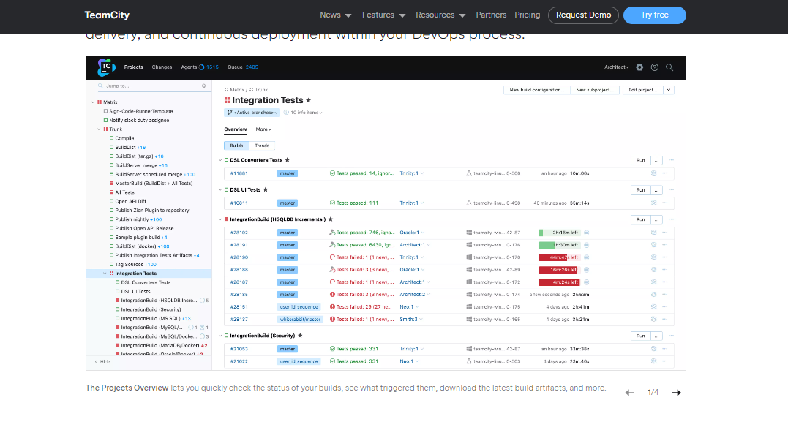Click the New subproject button
Viewport: 788px width, 430px height.
pyautogui.click(x=595, y=91)
